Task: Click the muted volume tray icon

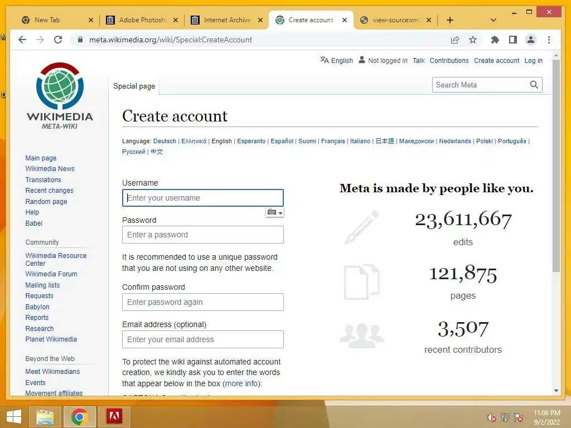Action: [492, 417]
